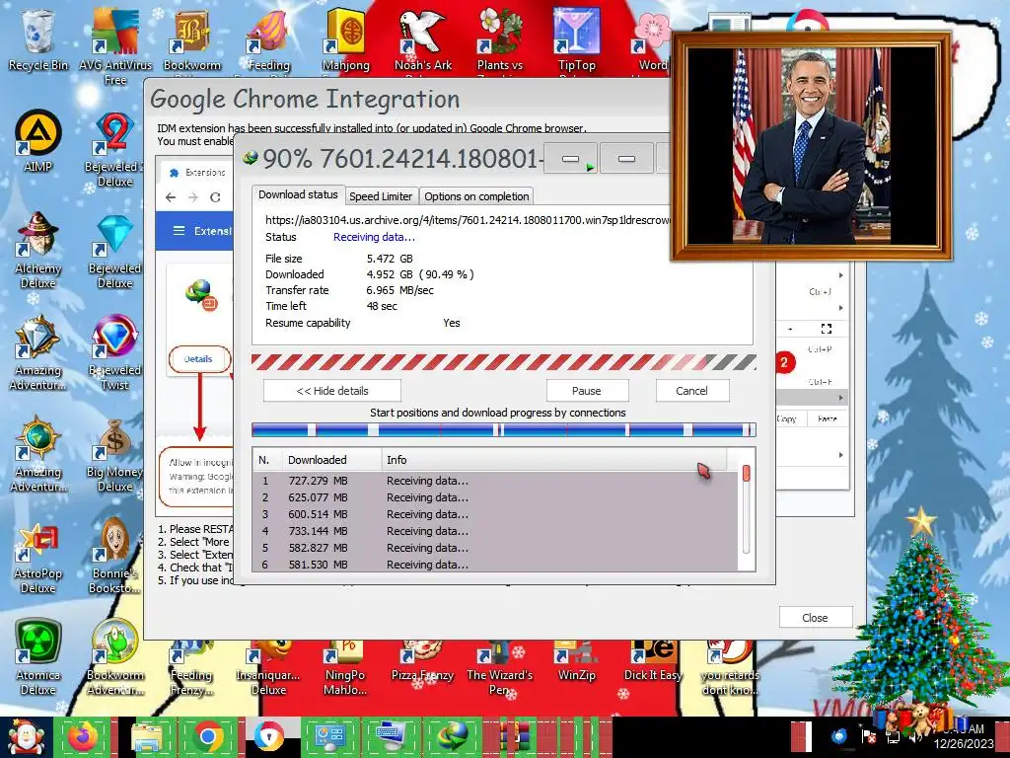Switch to the Speed Limiter tab

click(x=381, y=196)
